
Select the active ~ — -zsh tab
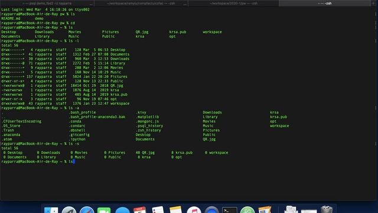pyautogui.click(x=324, y=4)
